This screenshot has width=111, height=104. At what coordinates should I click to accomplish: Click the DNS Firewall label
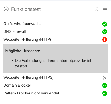click(x=14, y=31)
